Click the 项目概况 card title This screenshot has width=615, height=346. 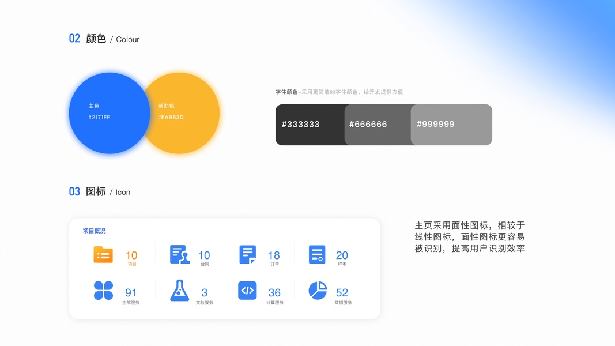click(94, 231)
